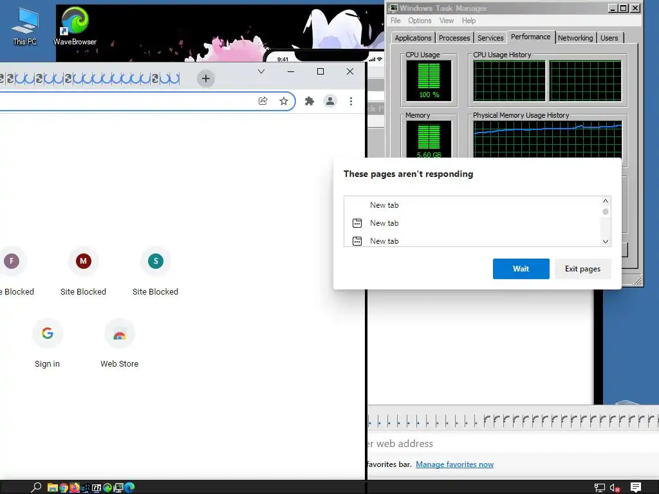Open the Chrome profile avatar
The image size is (659, 494).
point(330,101)
